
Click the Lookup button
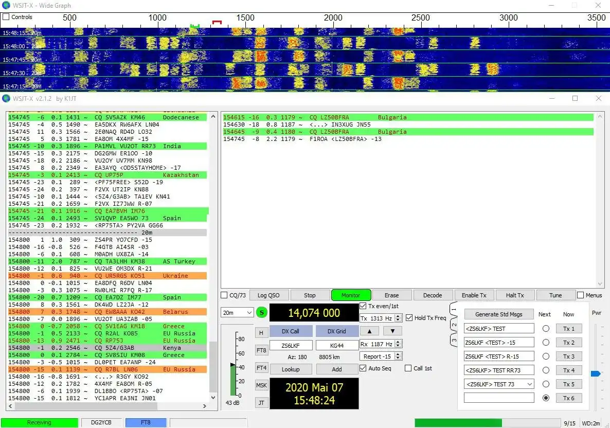tap(291, 369)
